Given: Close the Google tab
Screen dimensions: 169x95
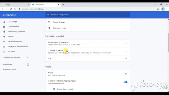Looking at the screenshot, I should pos(29,4).
